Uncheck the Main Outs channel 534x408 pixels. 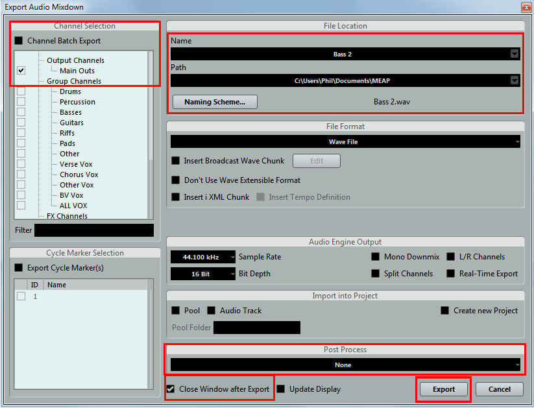click(x=21, y=71)
